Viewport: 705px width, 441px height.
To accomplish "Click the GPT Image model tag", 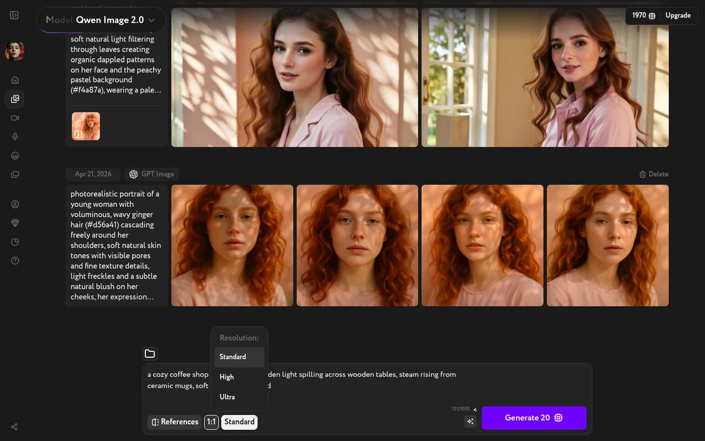I will click(x=152, y=174).
